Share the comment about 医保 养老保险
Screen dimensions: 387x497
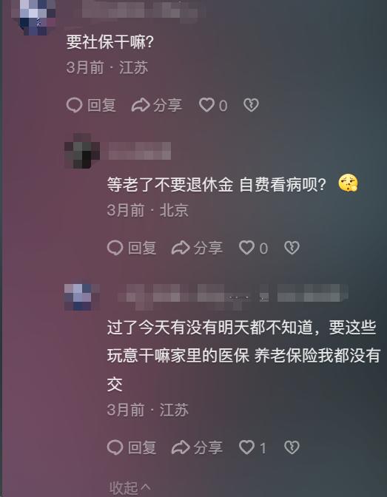click(x=197, y=447)
